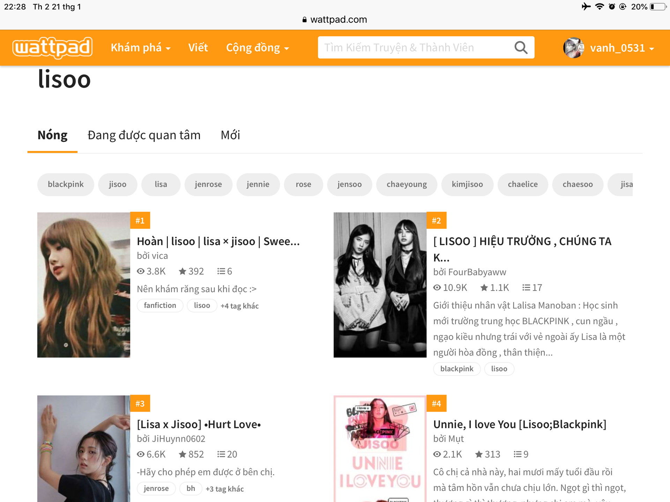Click the search magnifier icon

(521, 47)
